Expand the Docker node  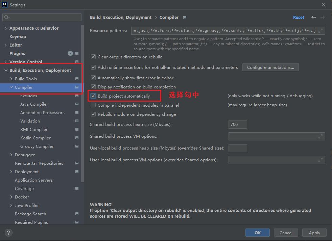click(x=11, y=197)
